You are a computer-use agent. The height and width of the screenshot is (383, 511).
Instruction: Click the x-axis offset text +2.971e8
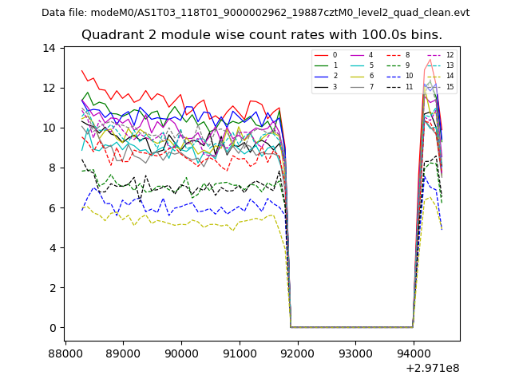(x=432, y=368)
